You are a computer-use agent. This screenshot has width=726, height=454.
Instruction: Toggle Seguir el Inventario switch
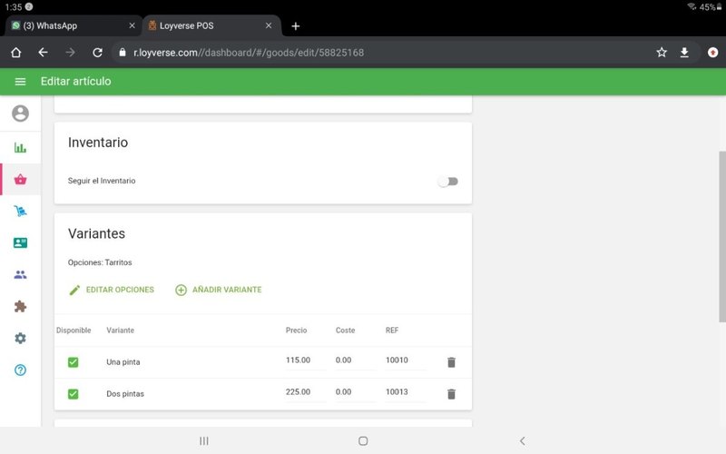tap(447, 182)
